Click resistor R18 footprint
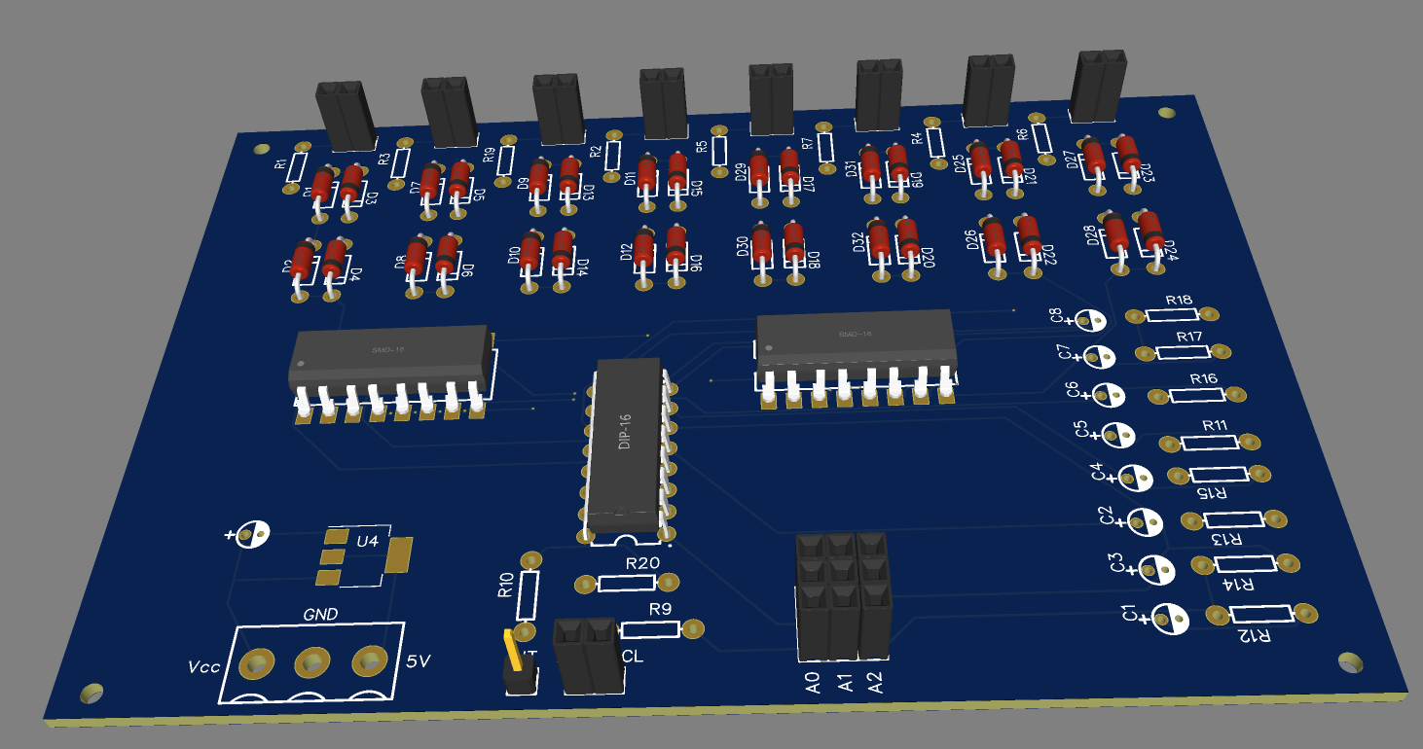Screen dimensions: 1423x749 (x=1173, y=315)
